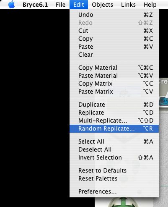Select the Cut menu item

coord(114,31)
